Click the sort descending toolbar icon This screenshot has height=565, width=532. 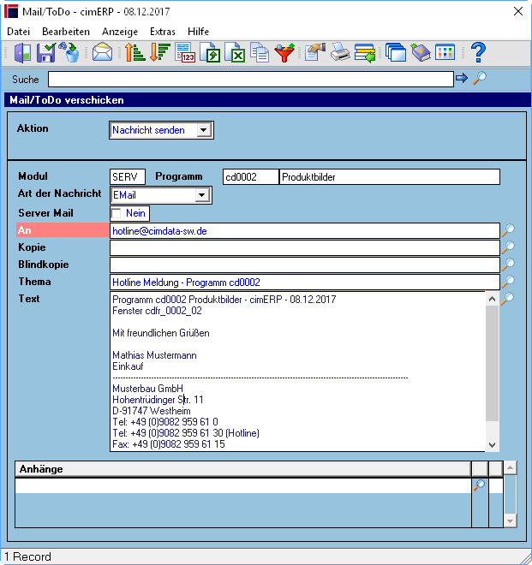coord(159,52)
